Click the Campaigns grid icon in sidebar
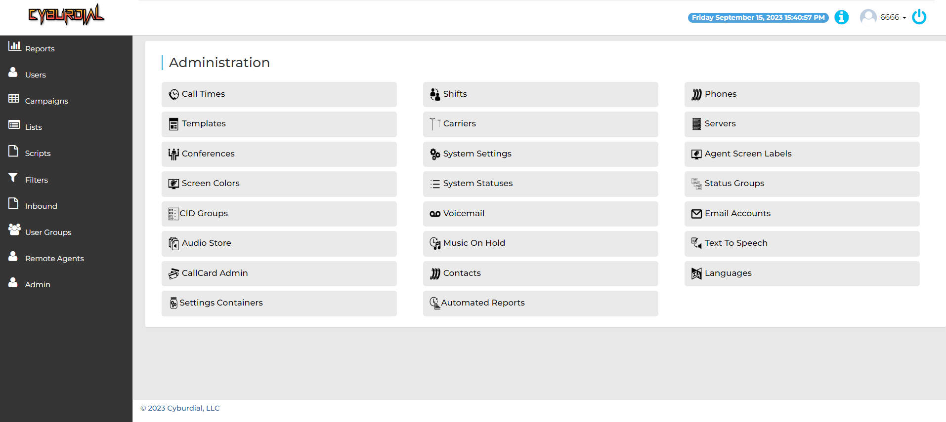This screenshot has height=422, width=946. [x=14, y=98]
